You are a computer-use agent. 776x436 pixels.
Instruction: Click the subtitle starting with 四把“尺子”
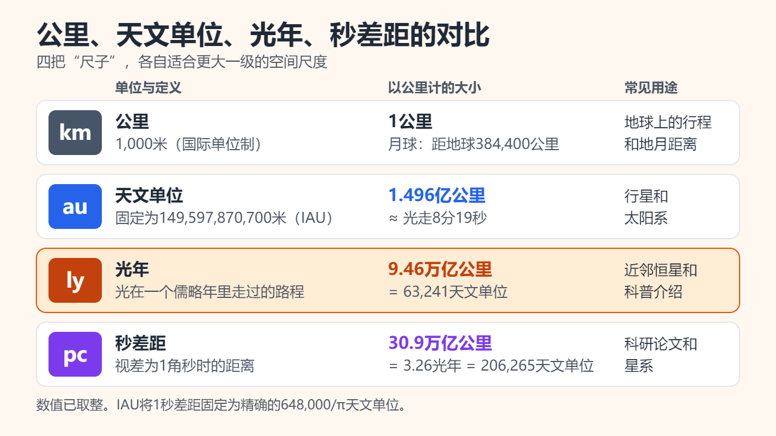(x=182, y=62)
